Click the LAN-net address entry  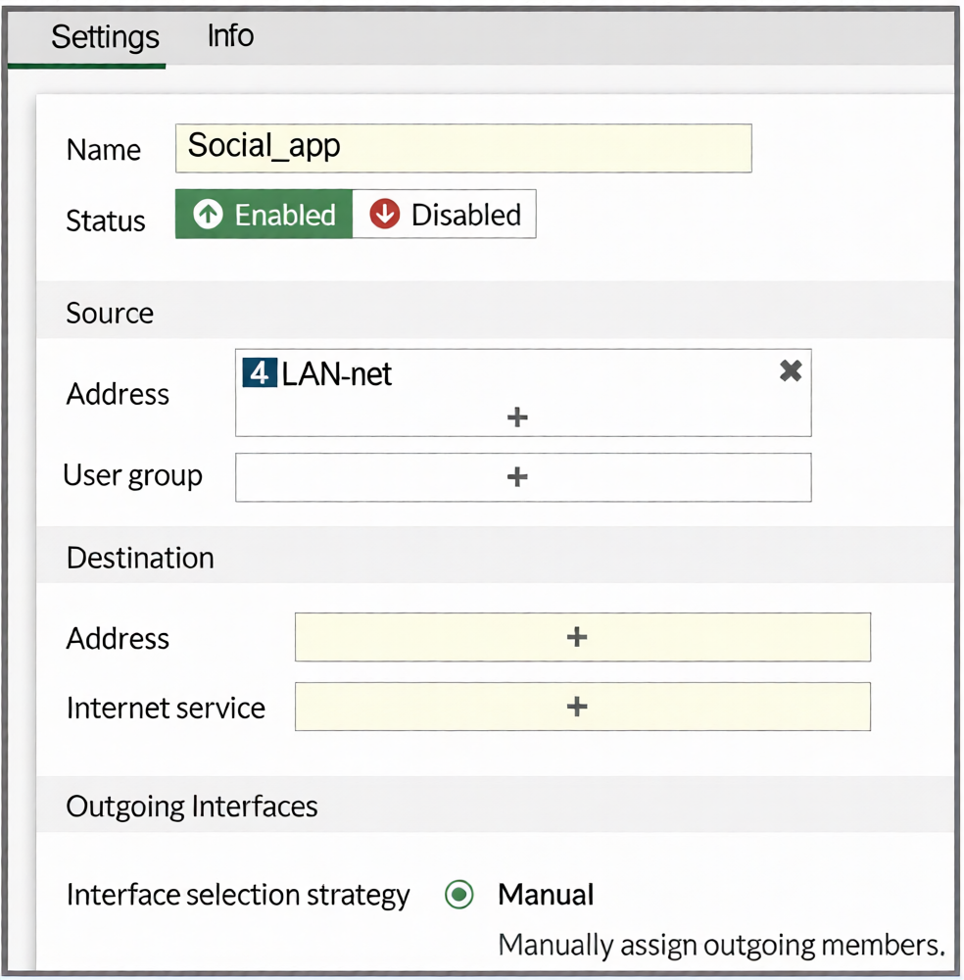[x=337, y=373]
